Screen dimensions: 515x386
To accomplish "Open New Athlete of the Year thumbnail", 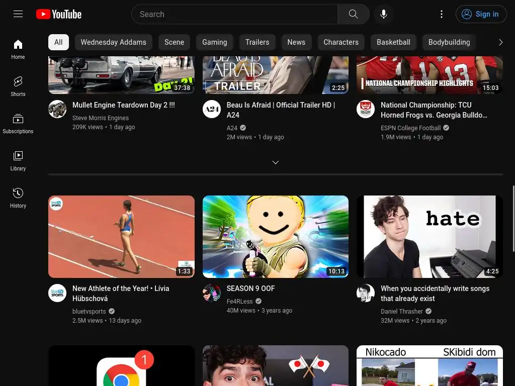I will 122,237.
